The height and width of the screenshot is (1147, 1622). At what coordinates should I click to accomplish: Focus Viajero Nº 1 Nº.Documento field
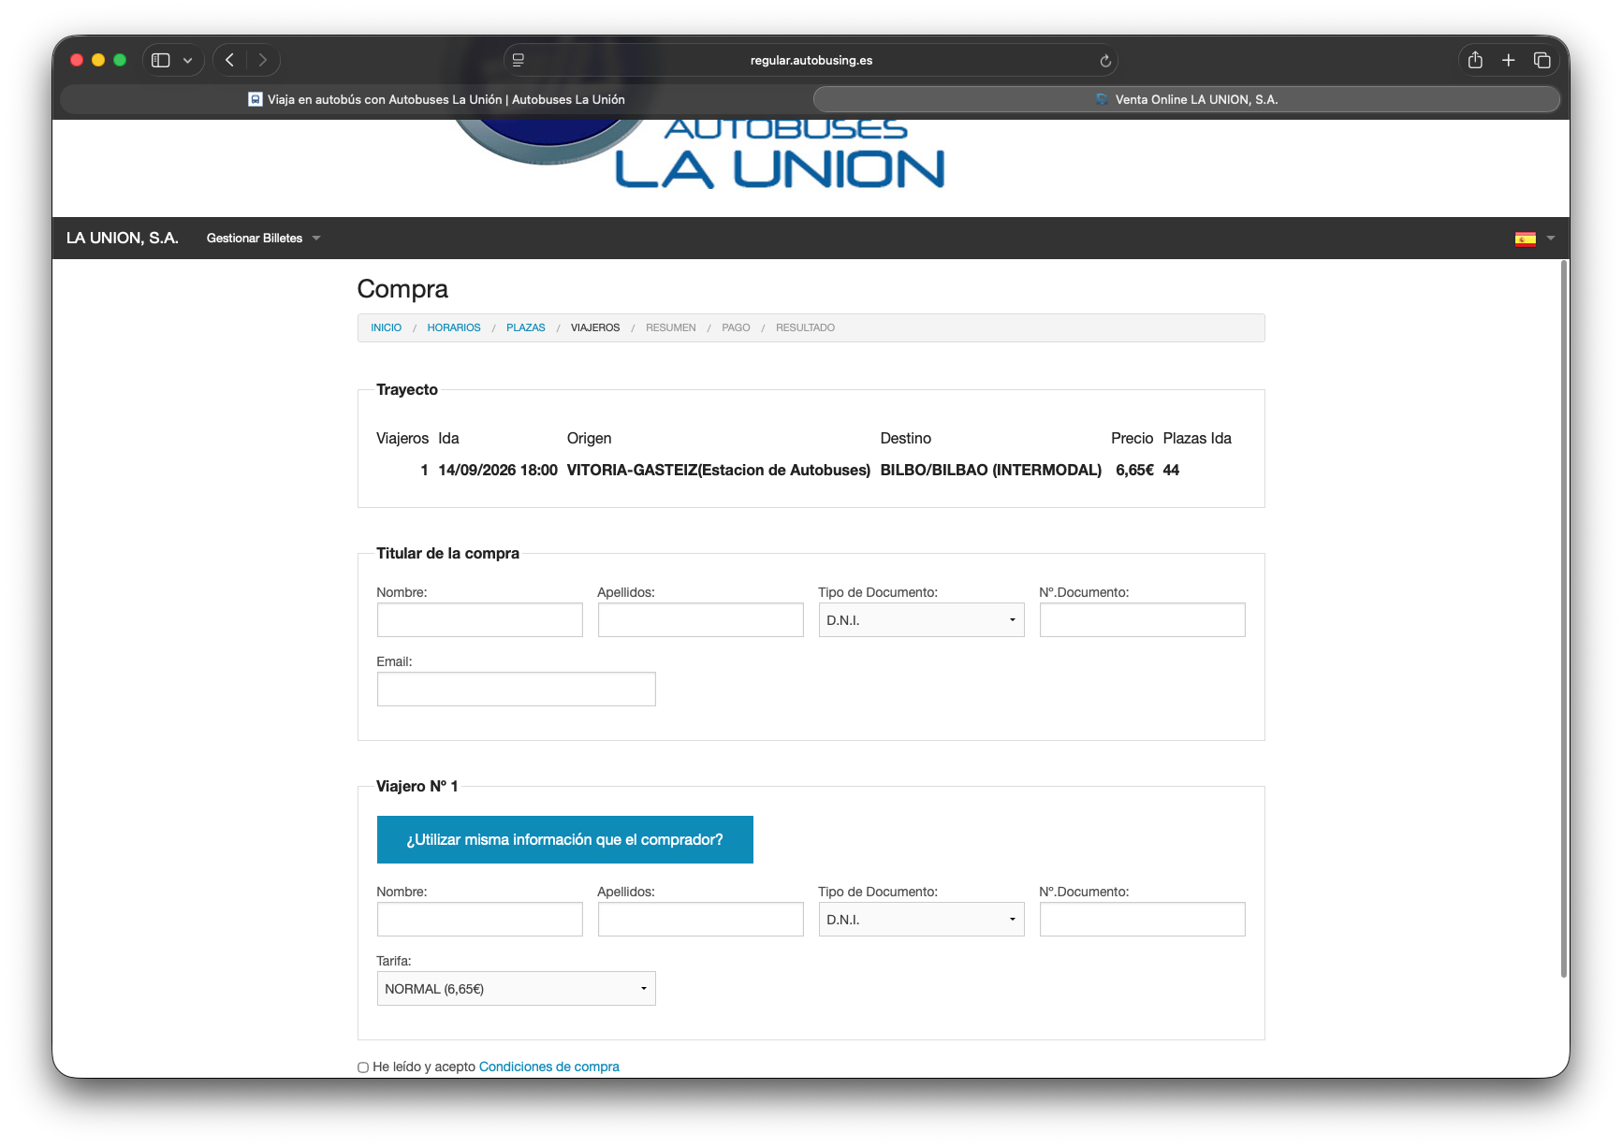coord(1142,919)
